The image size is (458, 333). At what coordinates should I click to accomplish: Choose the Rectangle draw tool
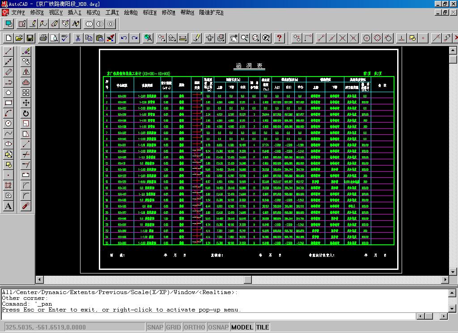pyautogui.click(x=8, y=103)
